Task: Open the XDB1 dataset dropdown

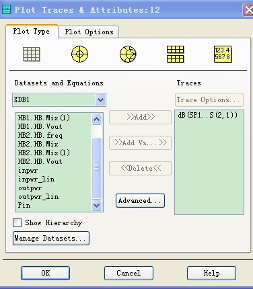Action: click(x=100, y=99)
